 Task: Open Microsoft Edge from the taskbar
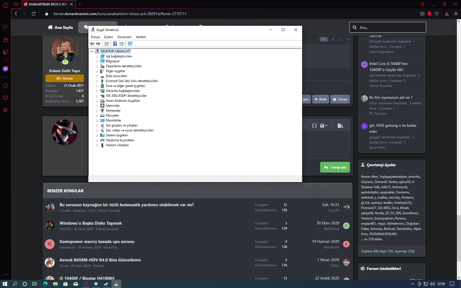tap(45, 284)
